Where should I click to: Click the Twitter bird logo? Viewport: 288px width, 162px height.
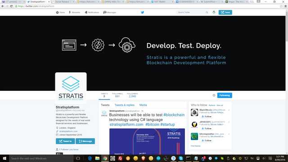[142, 13]
